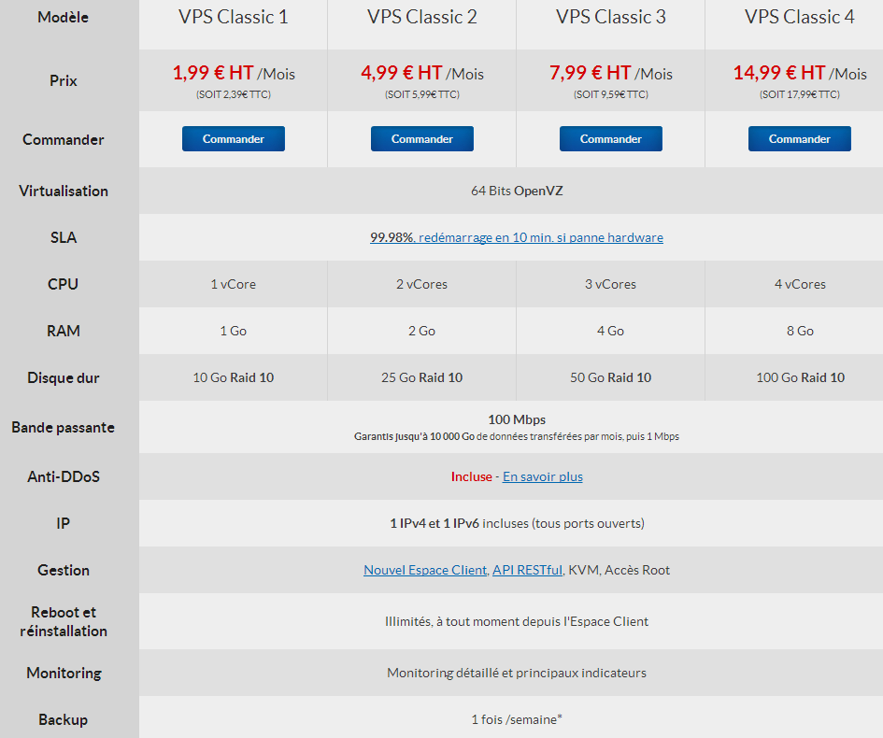Select the VPS Classic 4 column heading
The image size is (883, 738).
(799, 17)
